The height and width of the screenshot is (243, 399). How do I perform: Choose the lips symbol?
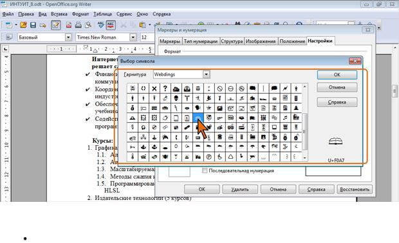click(187, 108)
